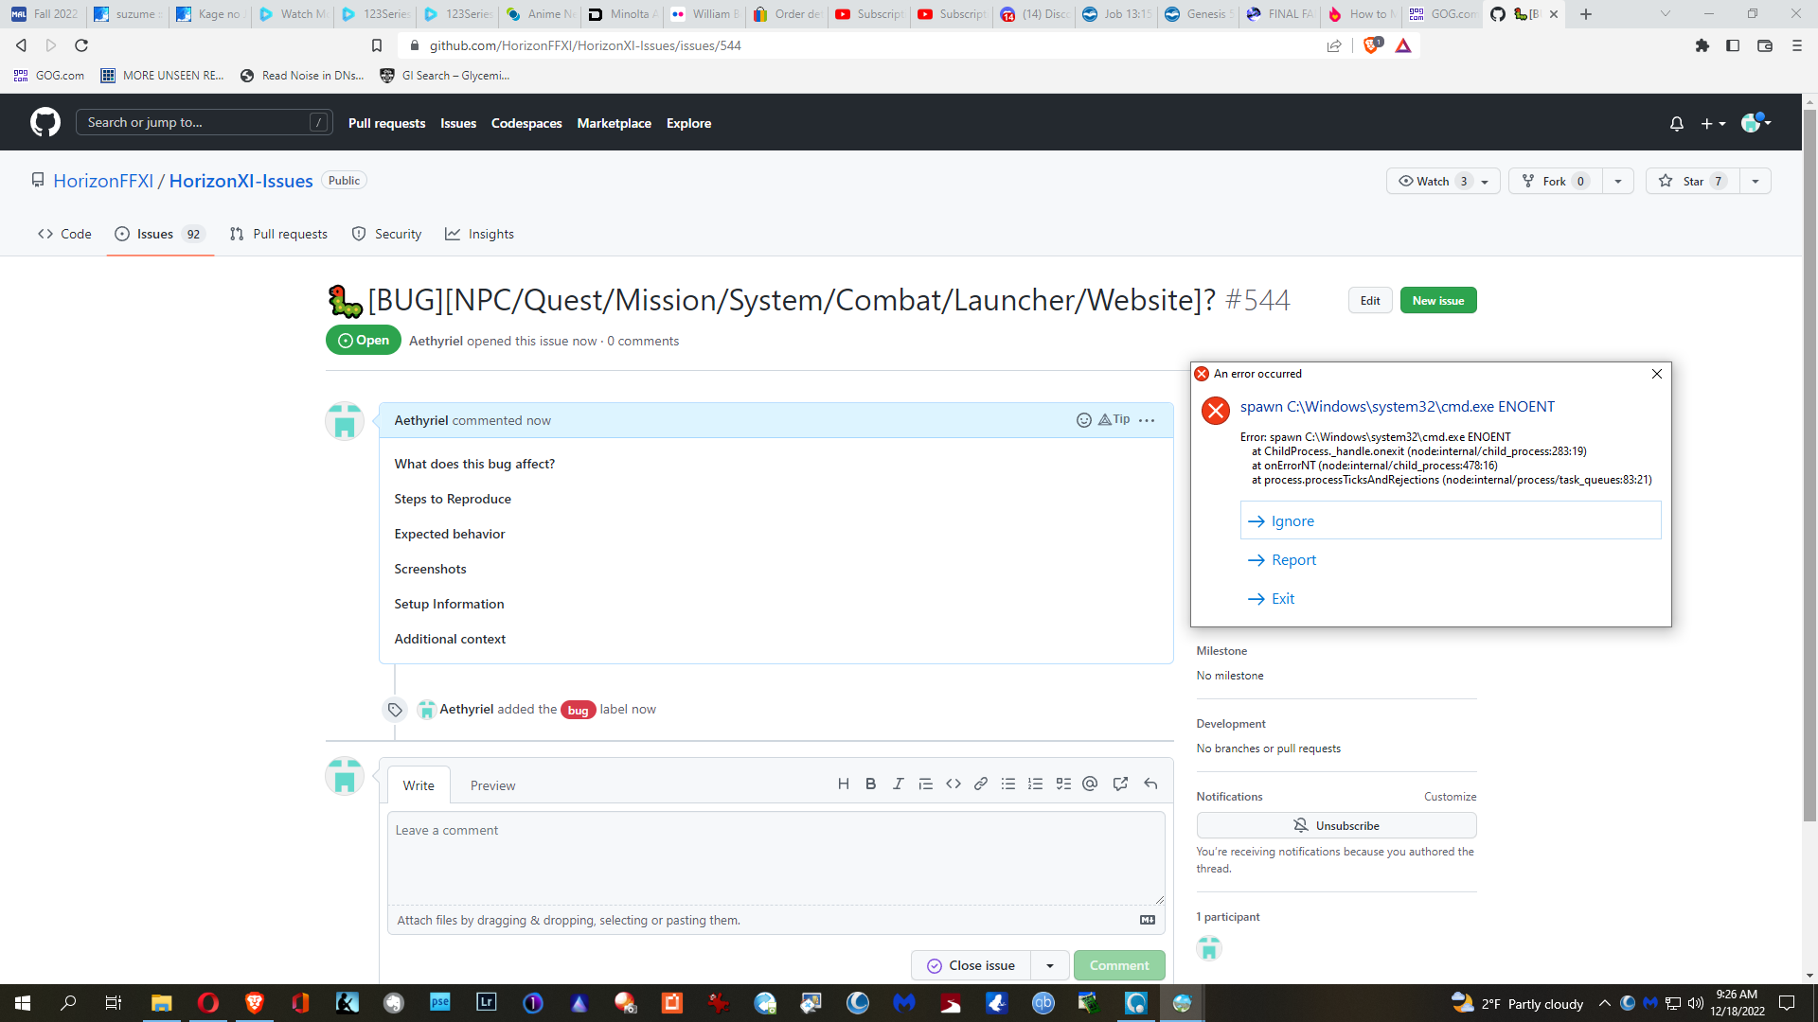Insert a hyperlink using the link icon

click(x=981, y=784)
